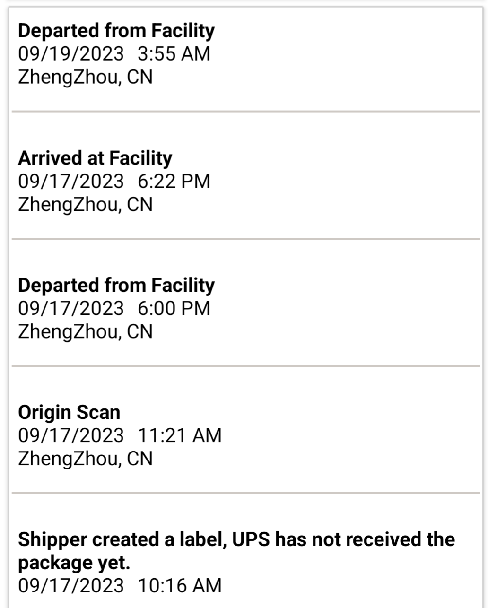Select the second Departed from Facility heading
Screen dimensions: 488x608
[116, 286]
